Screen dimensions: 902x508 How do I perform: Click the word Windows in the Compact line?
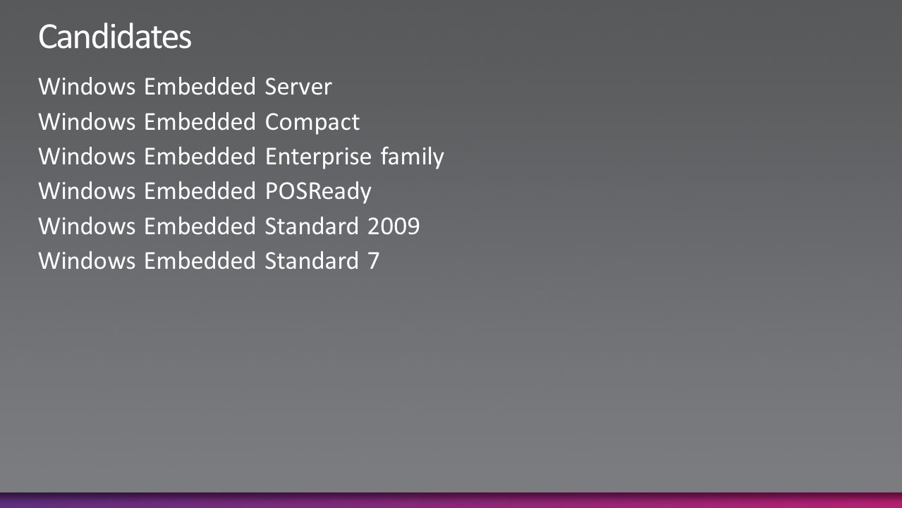tap(87, 122)
